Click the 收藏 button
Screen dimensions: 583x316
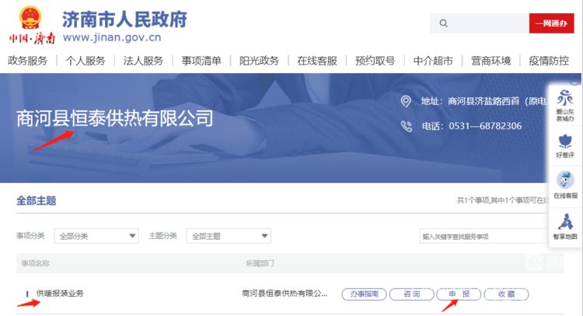[506, 294]
